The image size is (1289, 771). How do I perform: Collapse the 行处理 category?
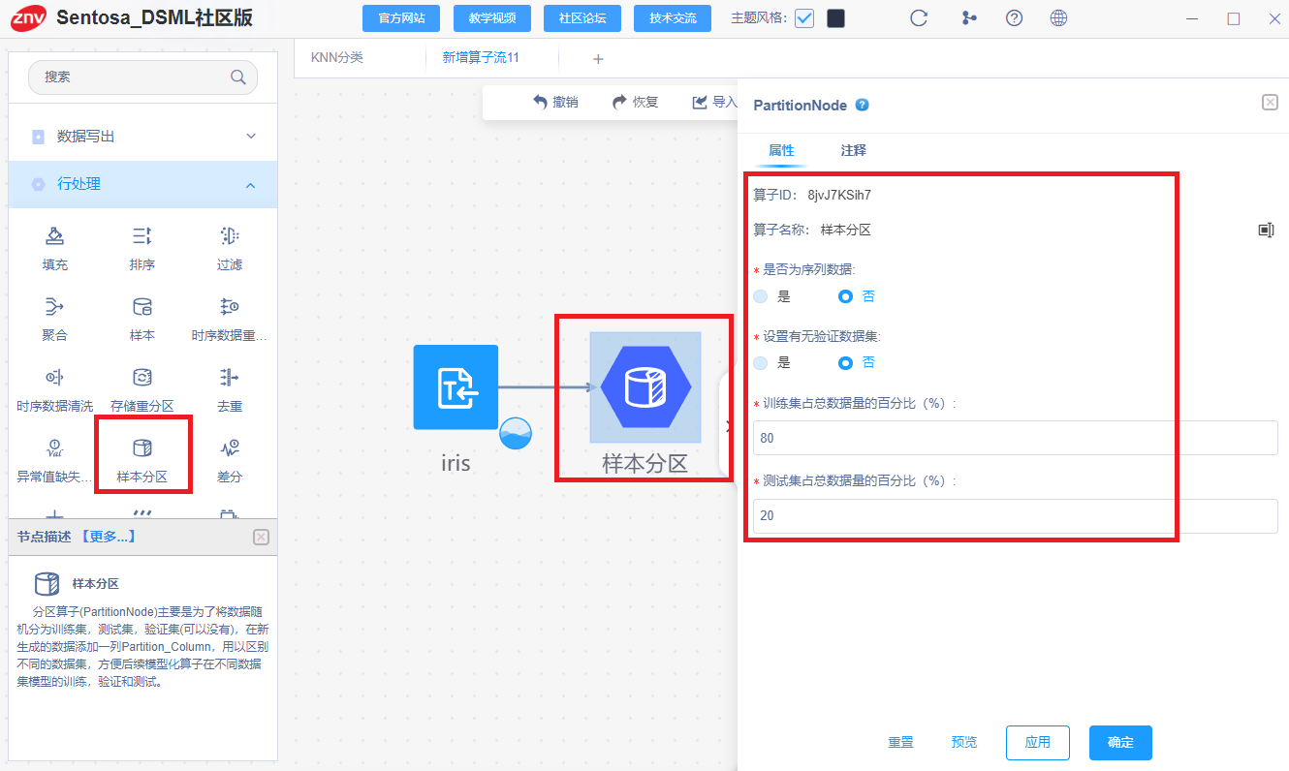142,184
